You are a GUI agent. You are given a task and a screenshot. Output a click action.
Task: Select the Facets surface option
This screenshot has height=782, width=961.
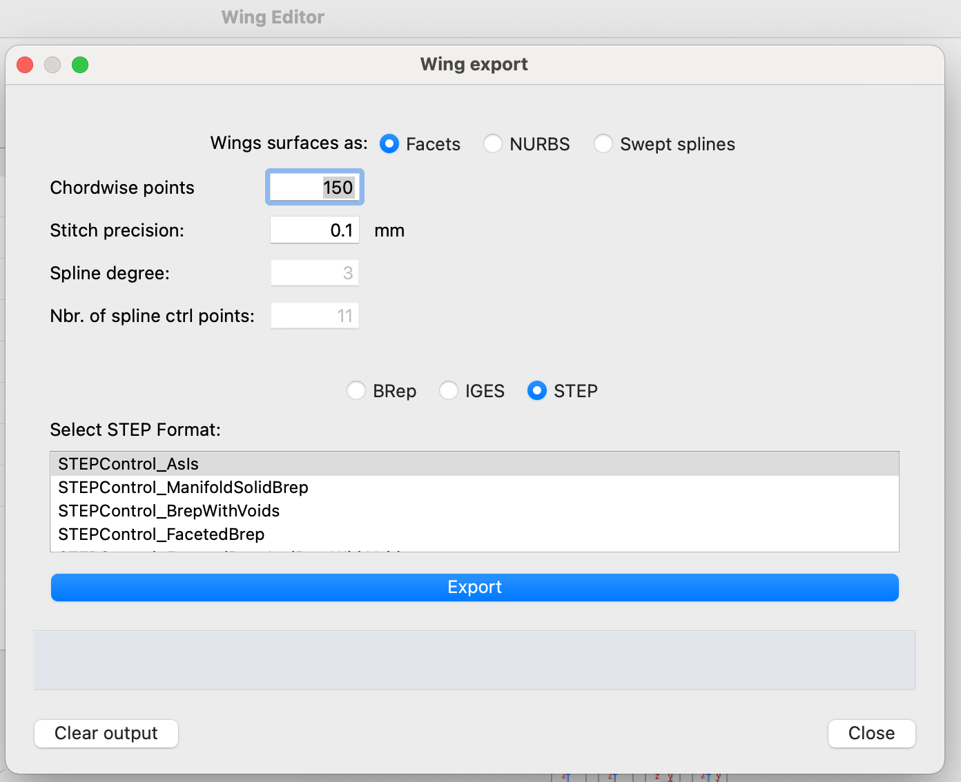(389, 143)
